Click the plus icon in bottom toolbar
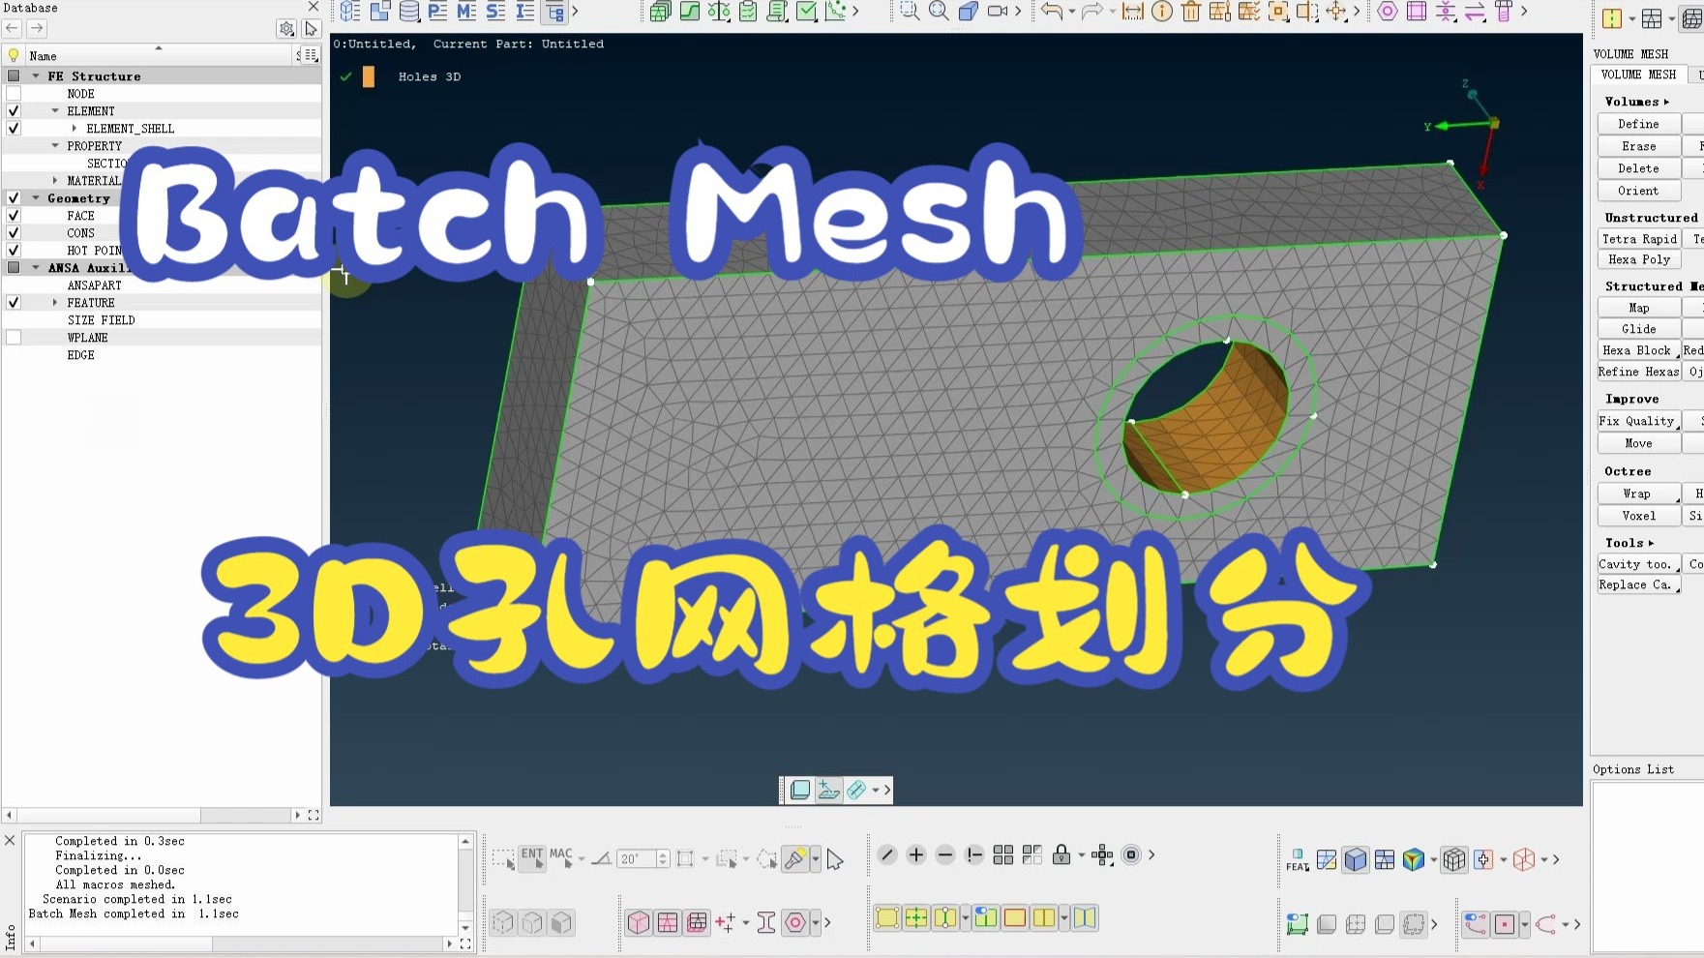The width and height of the screenshot is (1704, 958). tap(916, 854)
